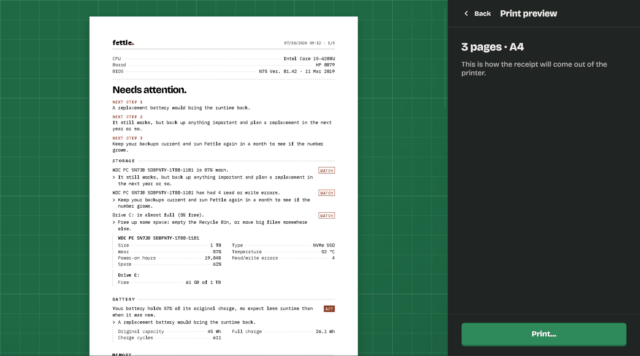Go back using the Back button
Image resolution: width=640 pixels, height=356 pixels.
tap(477, 14)
